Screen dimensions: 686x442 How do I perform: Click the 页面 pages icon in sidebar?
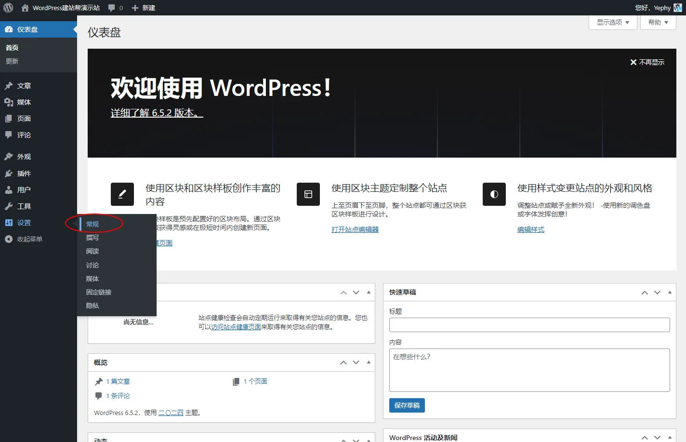pos(9,119)
